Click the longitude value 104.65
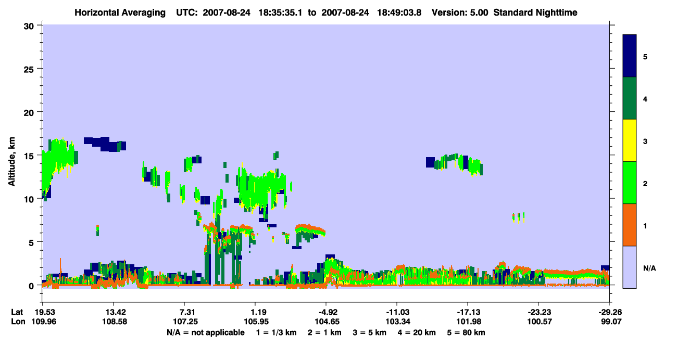 coord(326,322)
